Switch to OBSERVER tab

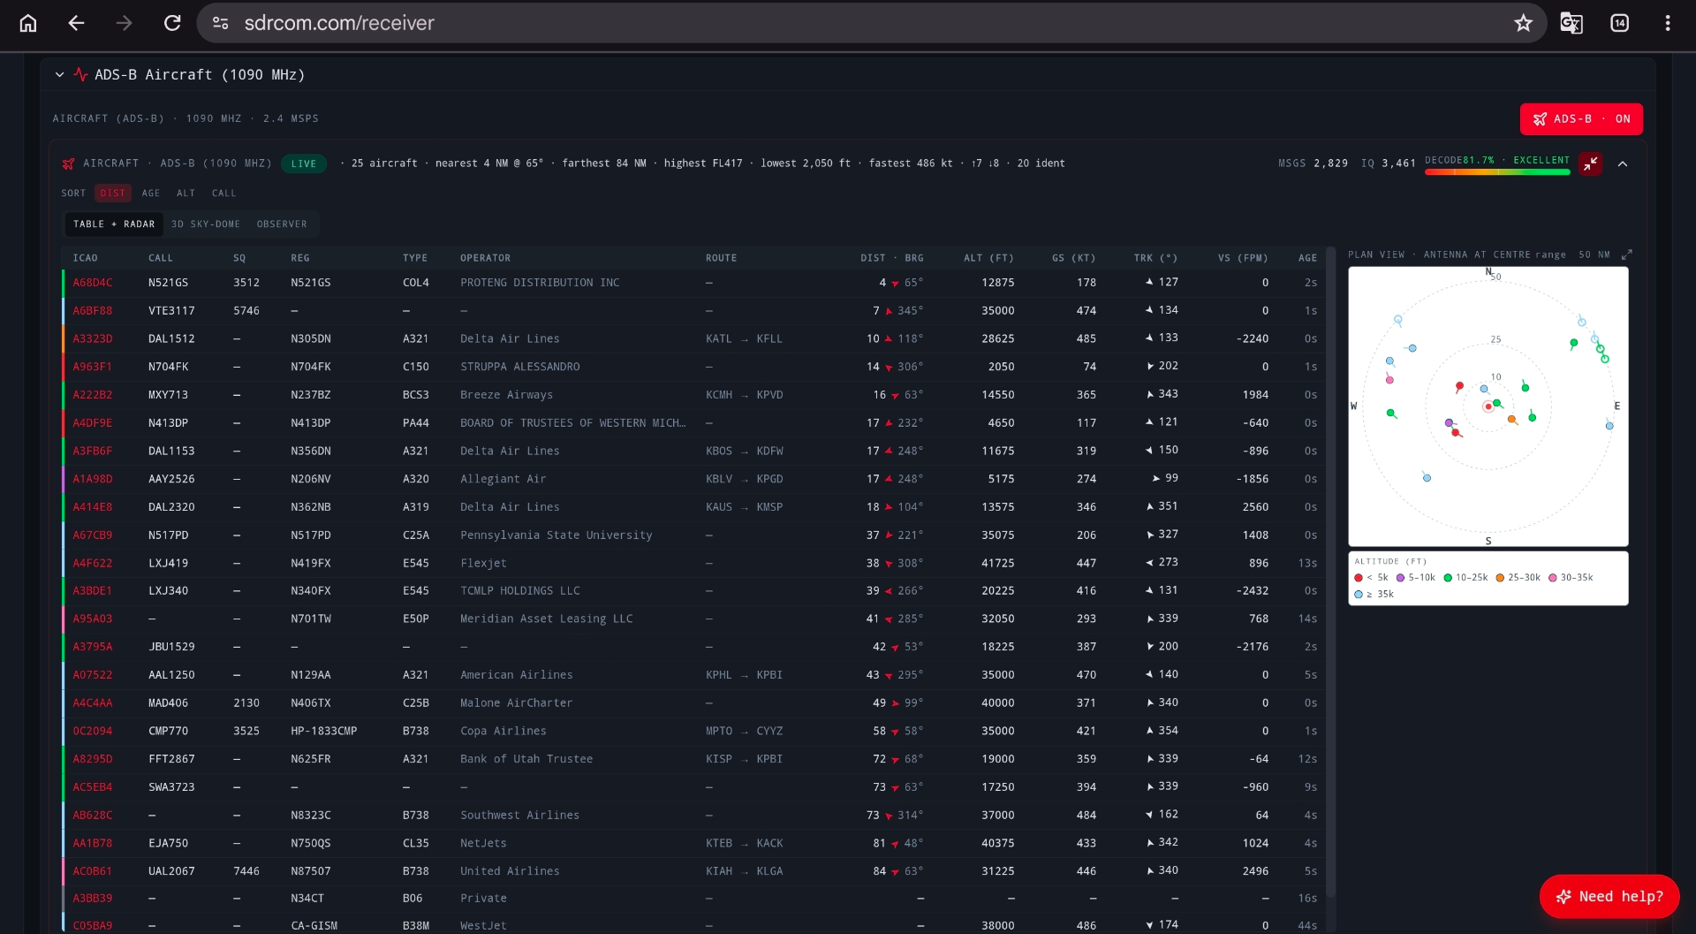point(282,224)
